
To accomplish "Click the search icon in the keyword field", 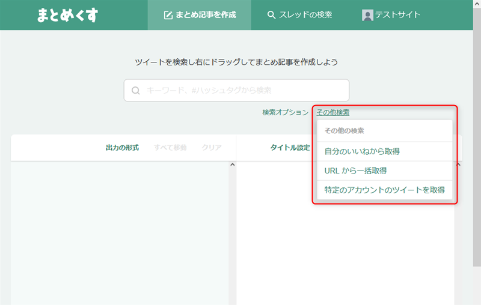I will click(x=136, y=90).
